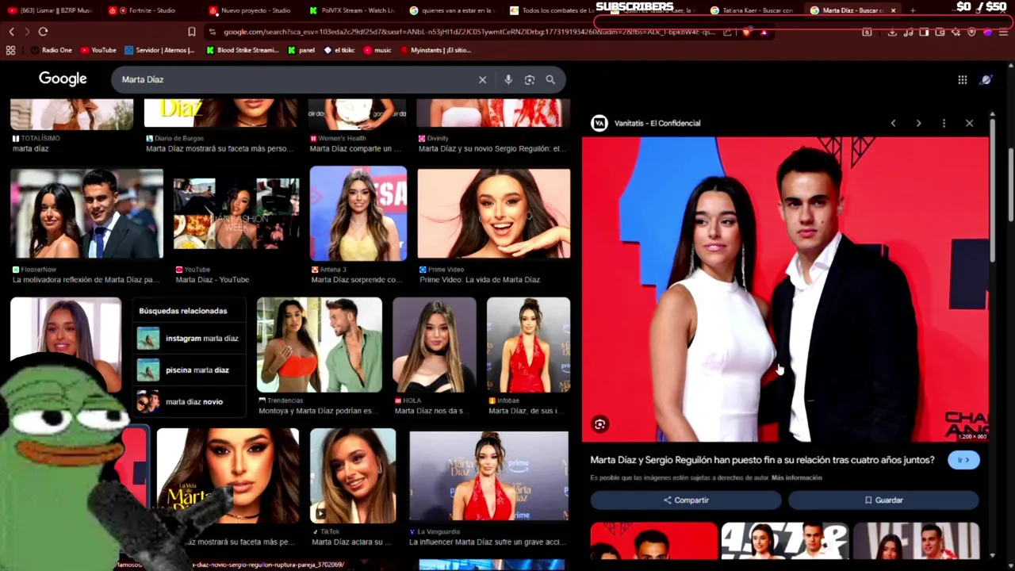Screen dimensions: 1015x571
Task: Open the Servidor Aternos bookmark
Action: point(159,50)
